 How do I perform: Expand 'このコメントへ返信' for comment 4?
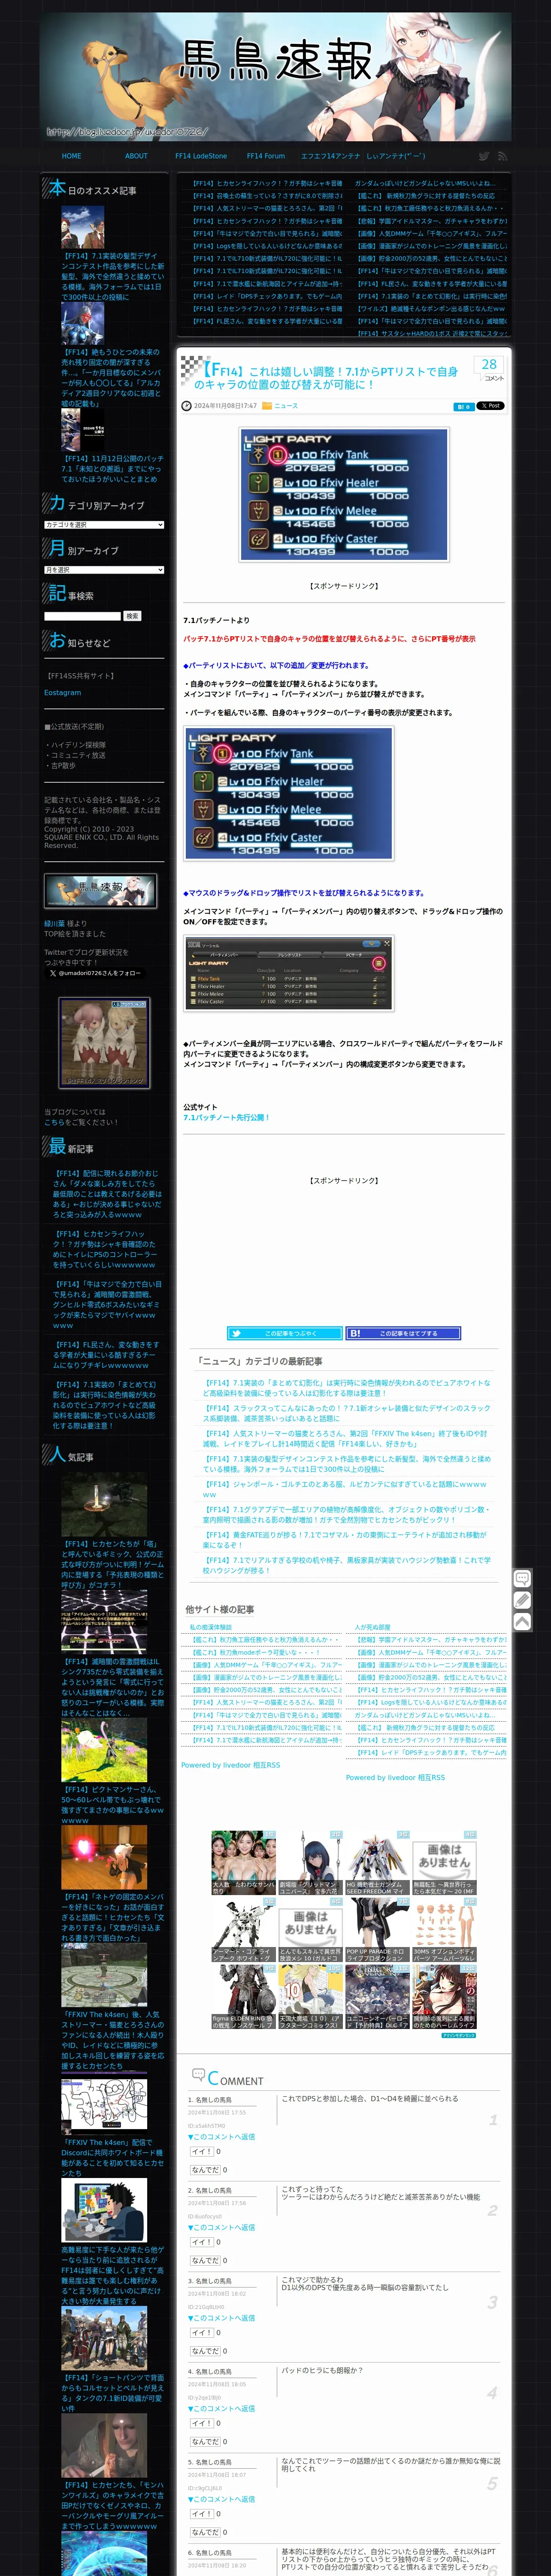point(221,2408)
